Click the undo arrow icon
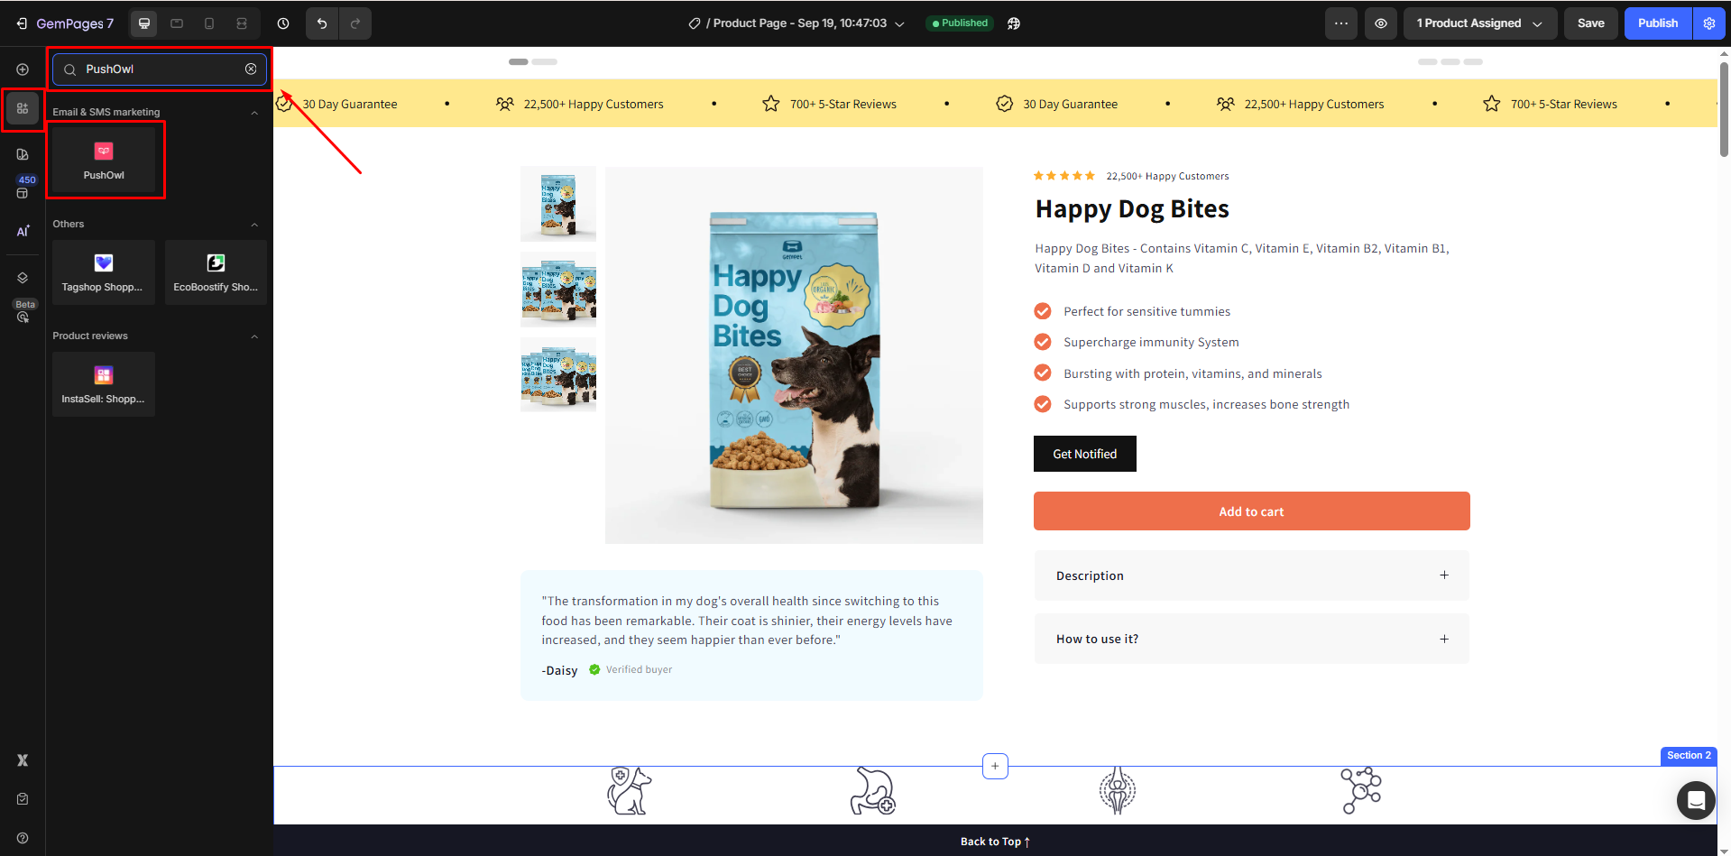Viewport: 1731px width, 856px height. pyautogui.click(x=322, y=23)
